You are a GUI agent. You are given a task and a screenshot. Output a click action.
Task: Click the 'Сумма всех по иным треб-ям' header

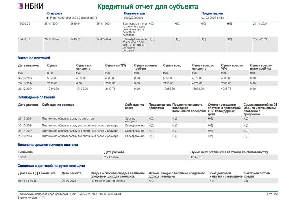tap(261, 67)
